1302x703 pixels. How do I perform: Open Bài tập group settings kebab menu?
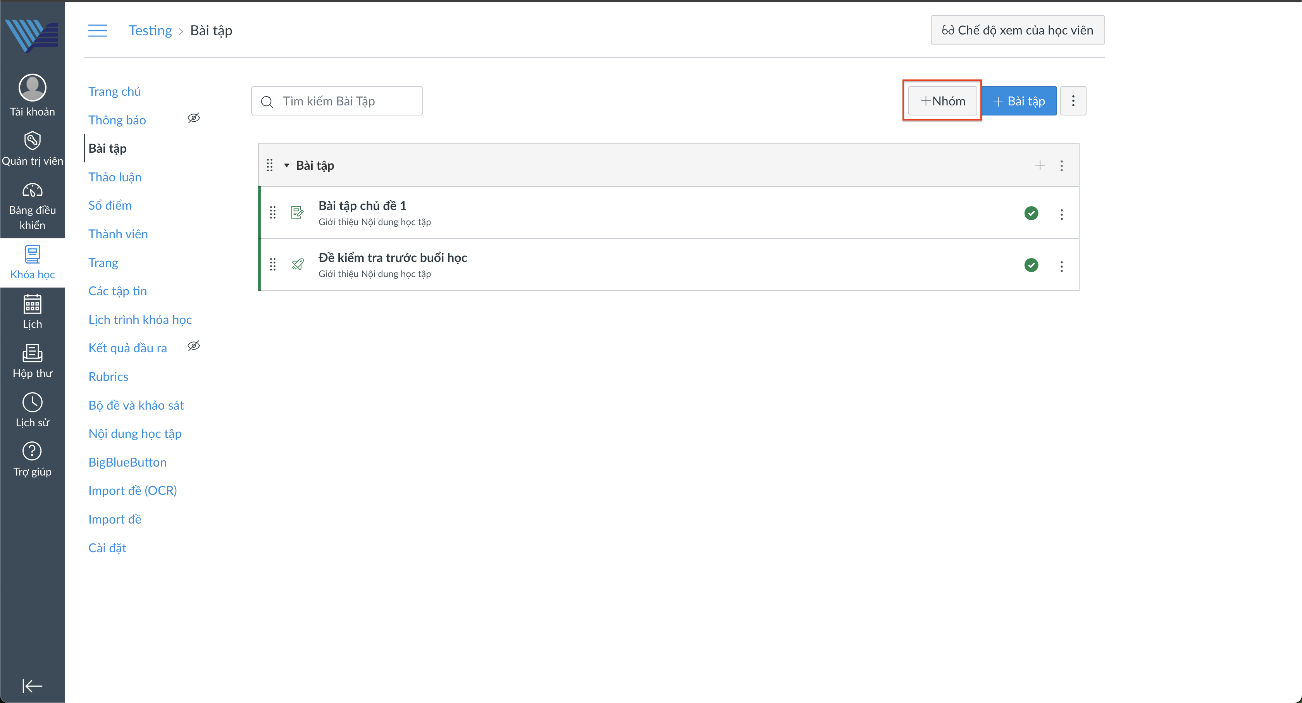pos(1061,166)
